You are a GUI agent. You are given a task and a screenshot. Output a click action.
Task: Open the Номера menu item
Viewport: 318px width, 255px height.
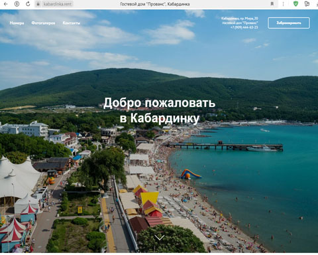tap(17, 23)
